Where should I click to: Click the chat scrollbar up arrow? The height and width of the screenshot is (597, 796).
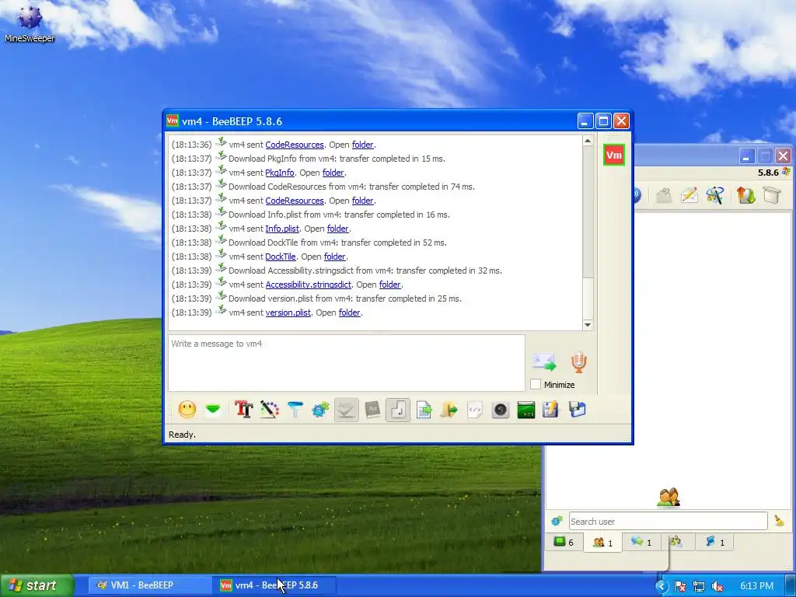[588, 141]
